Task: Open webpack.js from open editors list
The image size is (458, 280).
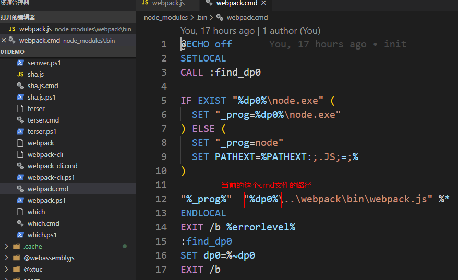Action: point(68,29)
